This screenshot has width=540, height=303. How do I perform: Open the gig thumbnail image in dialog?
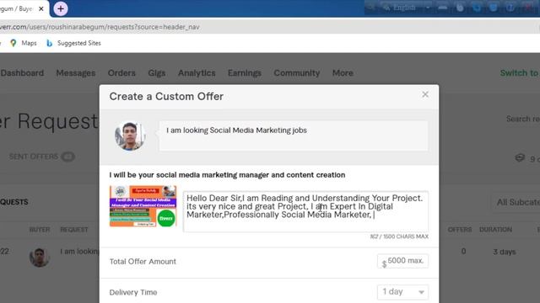(x=143, y=206)
